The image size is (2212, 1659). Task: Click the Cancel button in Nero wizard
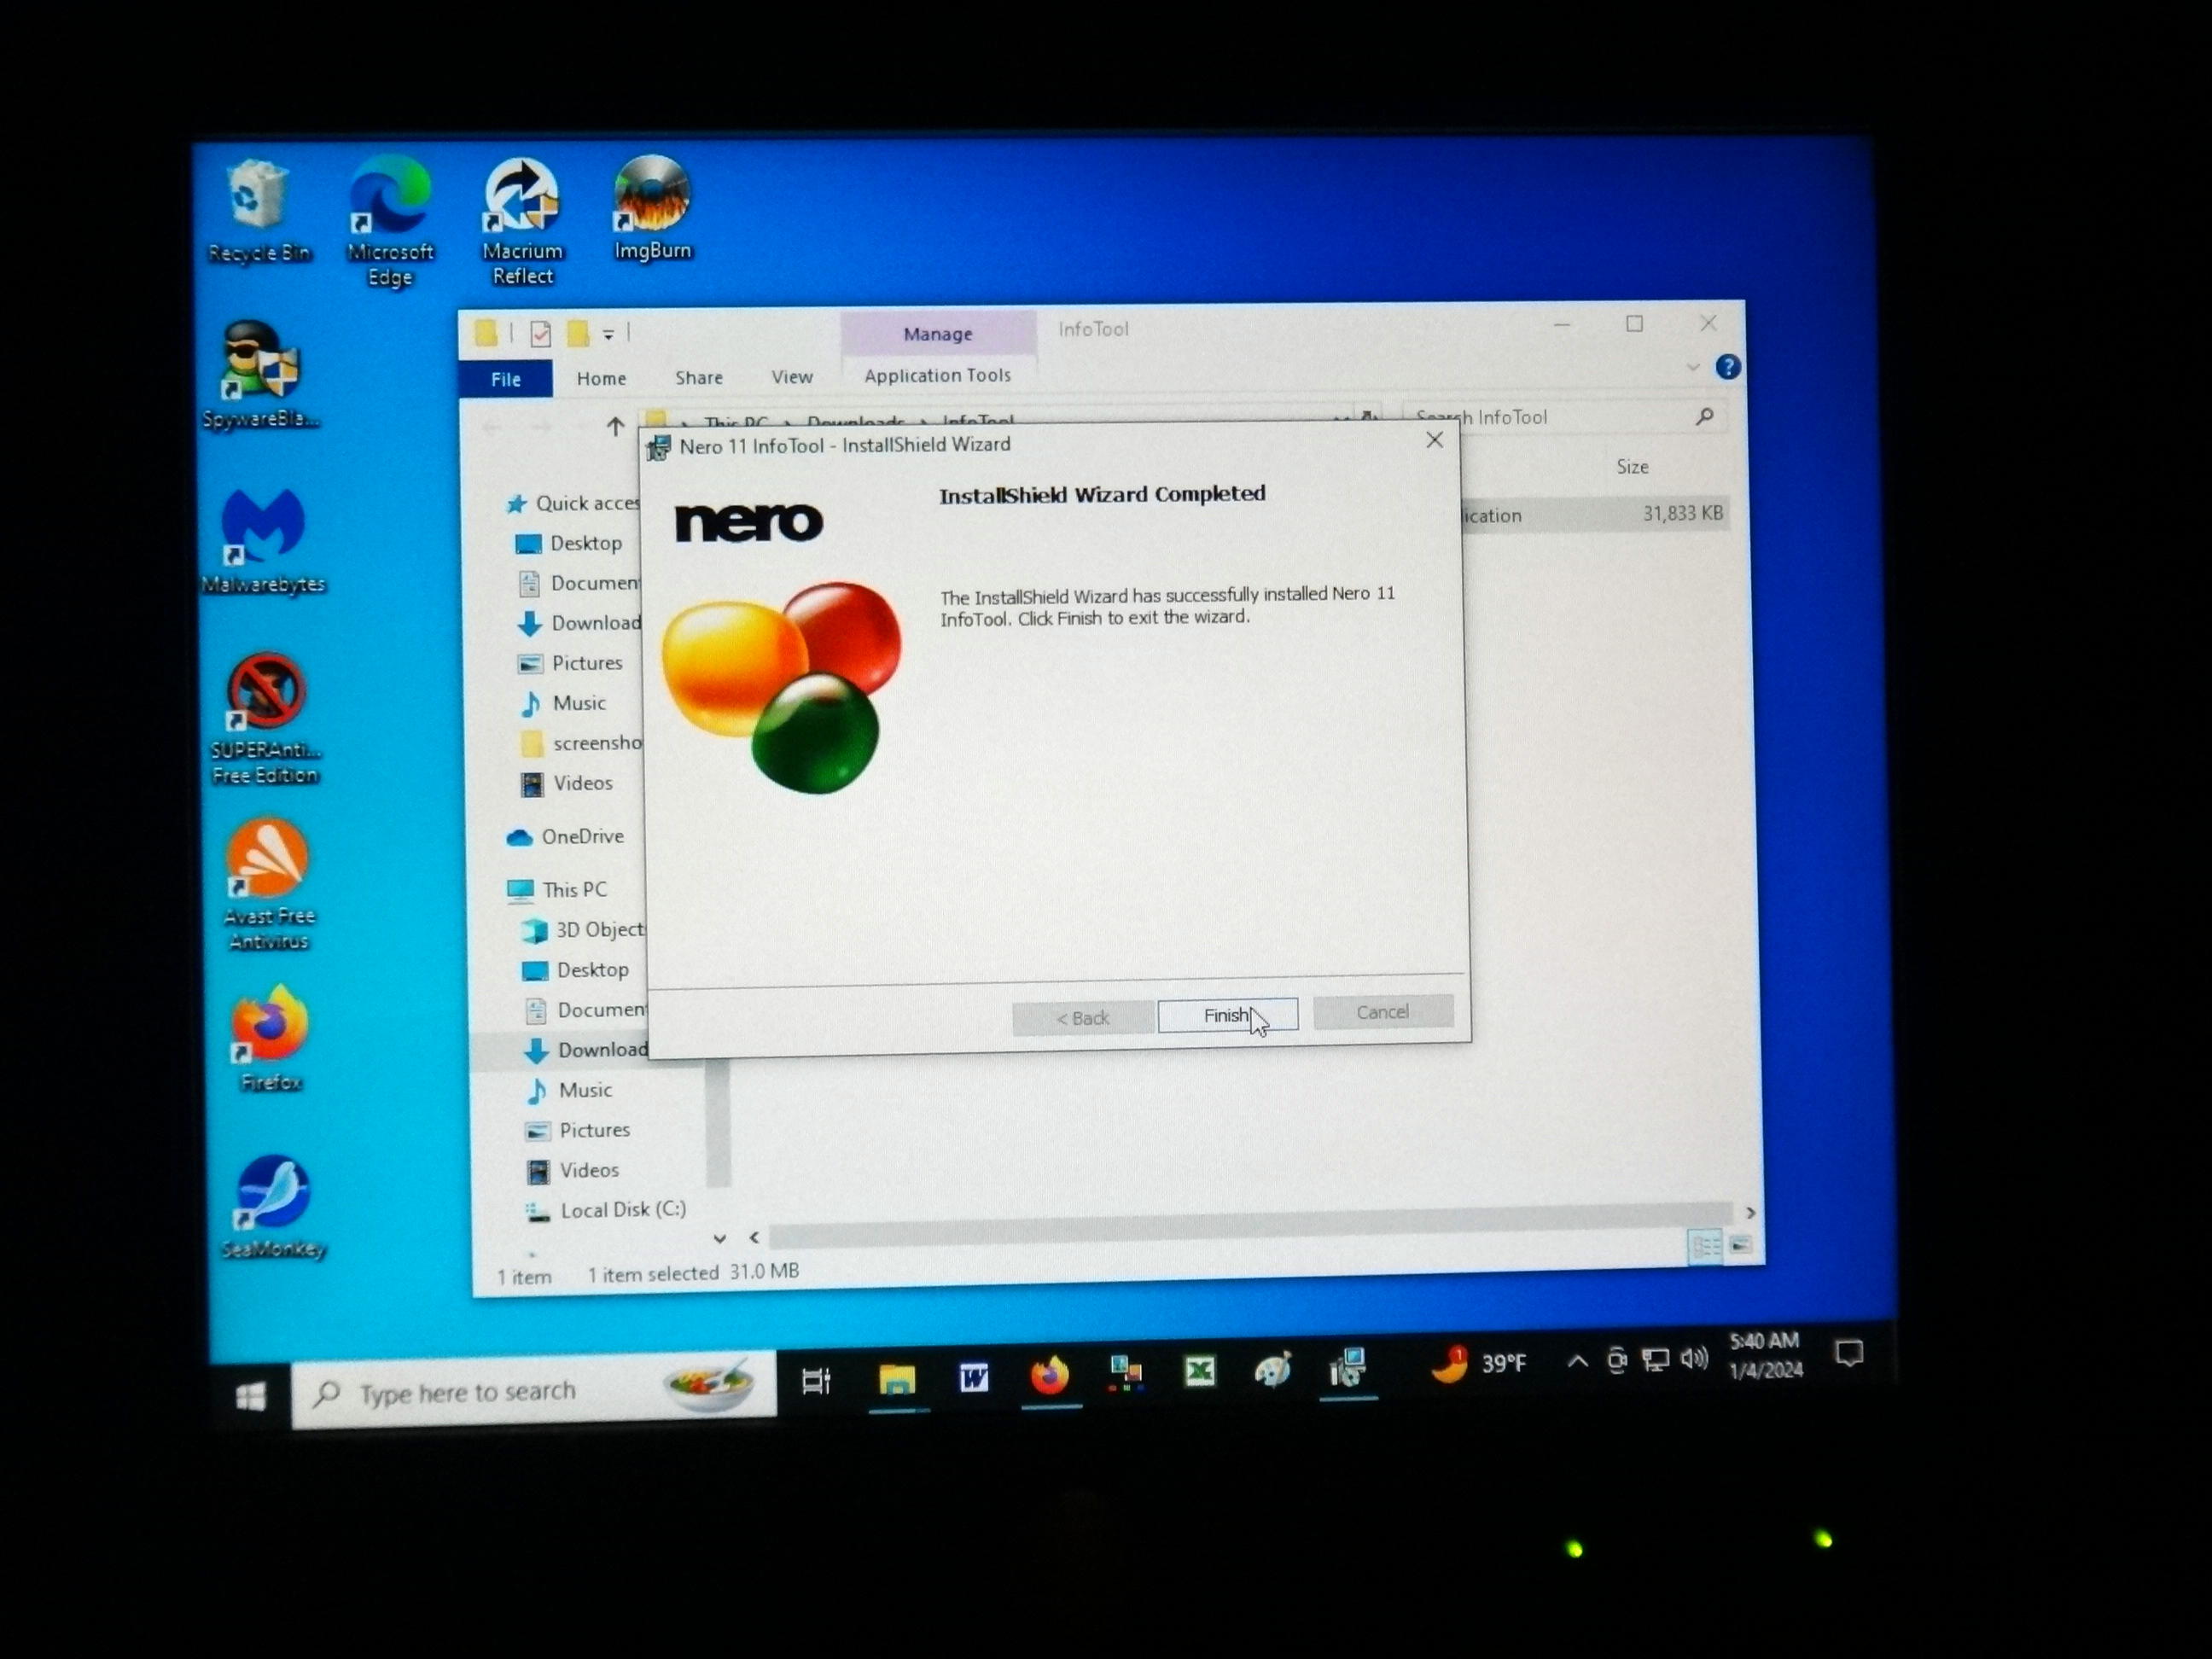[1382, 1012]
